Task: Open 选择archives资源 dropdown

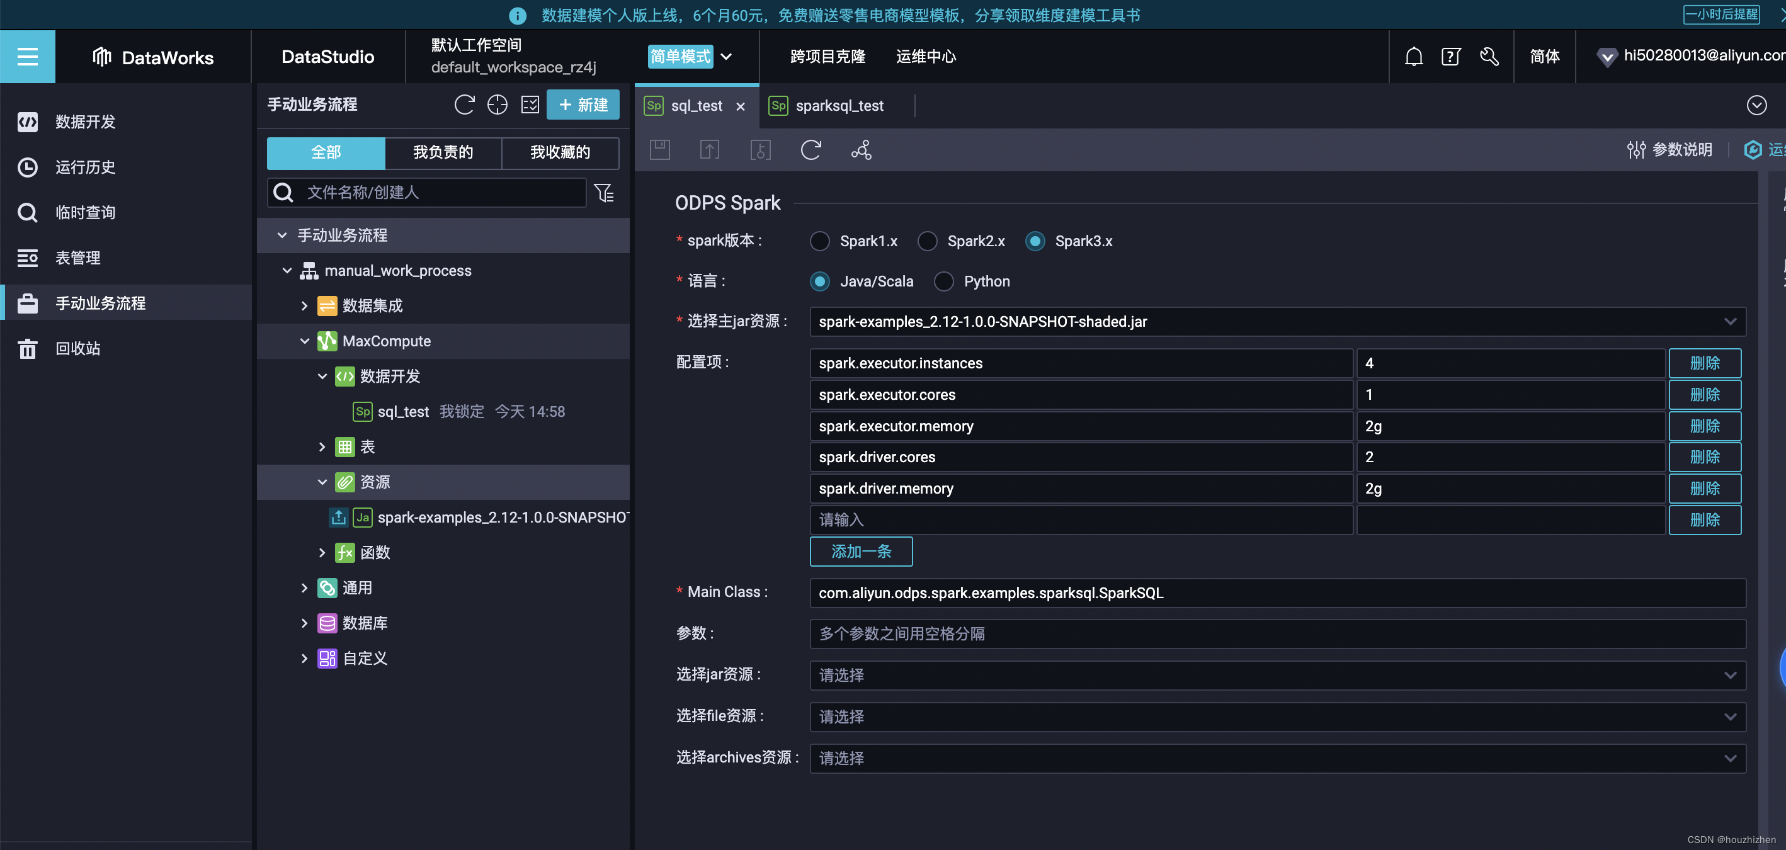Action: coord(1277,759)
